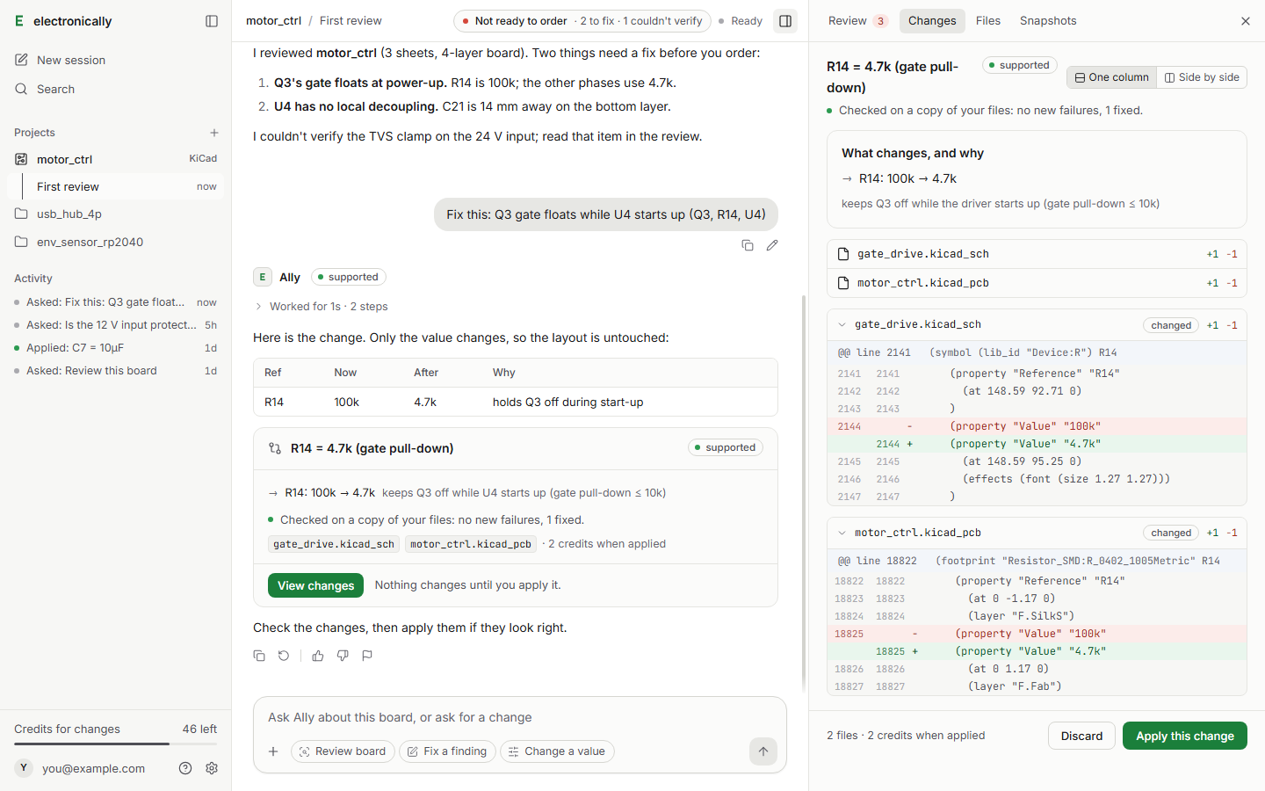
Task: Open settings gear next to account email
Action: pos(212,768)
